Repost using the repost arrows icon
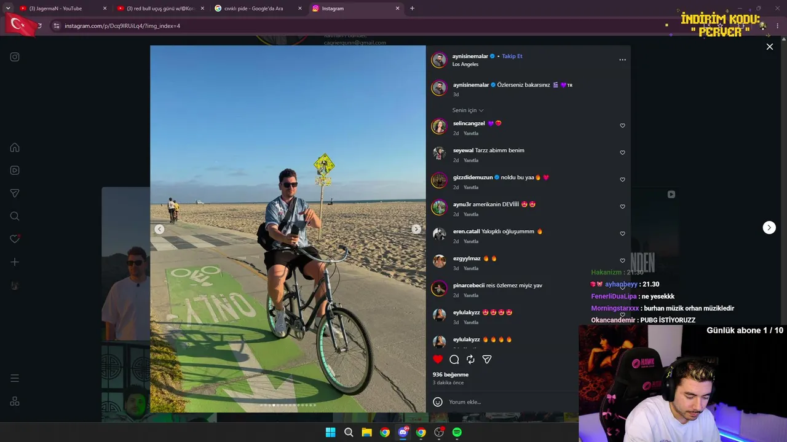This screenshot has width=787, height=442. click(470, 359)
